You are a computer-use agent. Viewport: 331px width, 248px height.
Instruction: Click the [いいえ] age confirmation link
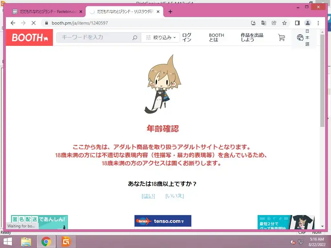pos(175,196)
